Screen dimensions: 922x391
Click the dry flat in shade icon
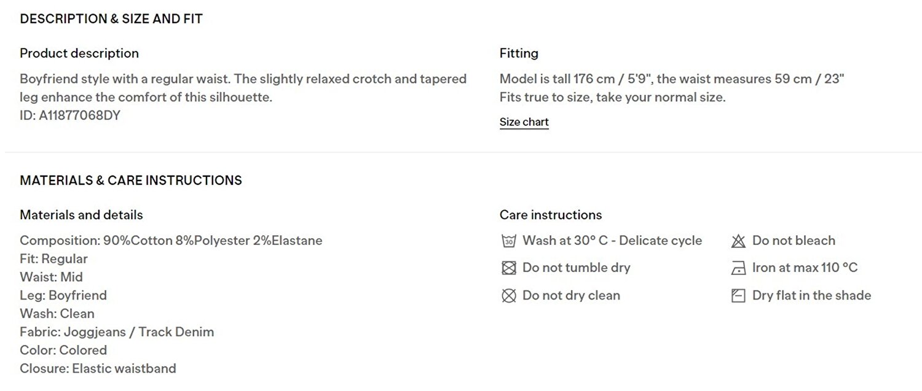pyautogui.click(x=738, y=296)
